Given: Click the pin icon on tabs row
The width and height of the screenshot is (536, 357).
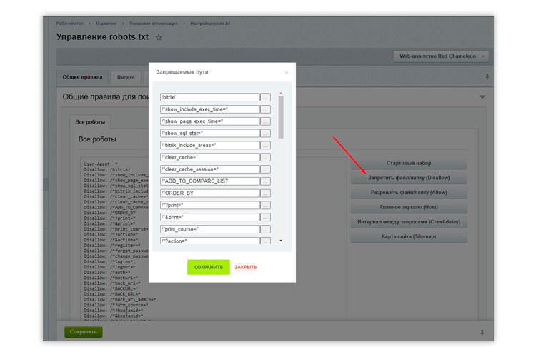Looking at the screenshot, I should pos(487,76).
